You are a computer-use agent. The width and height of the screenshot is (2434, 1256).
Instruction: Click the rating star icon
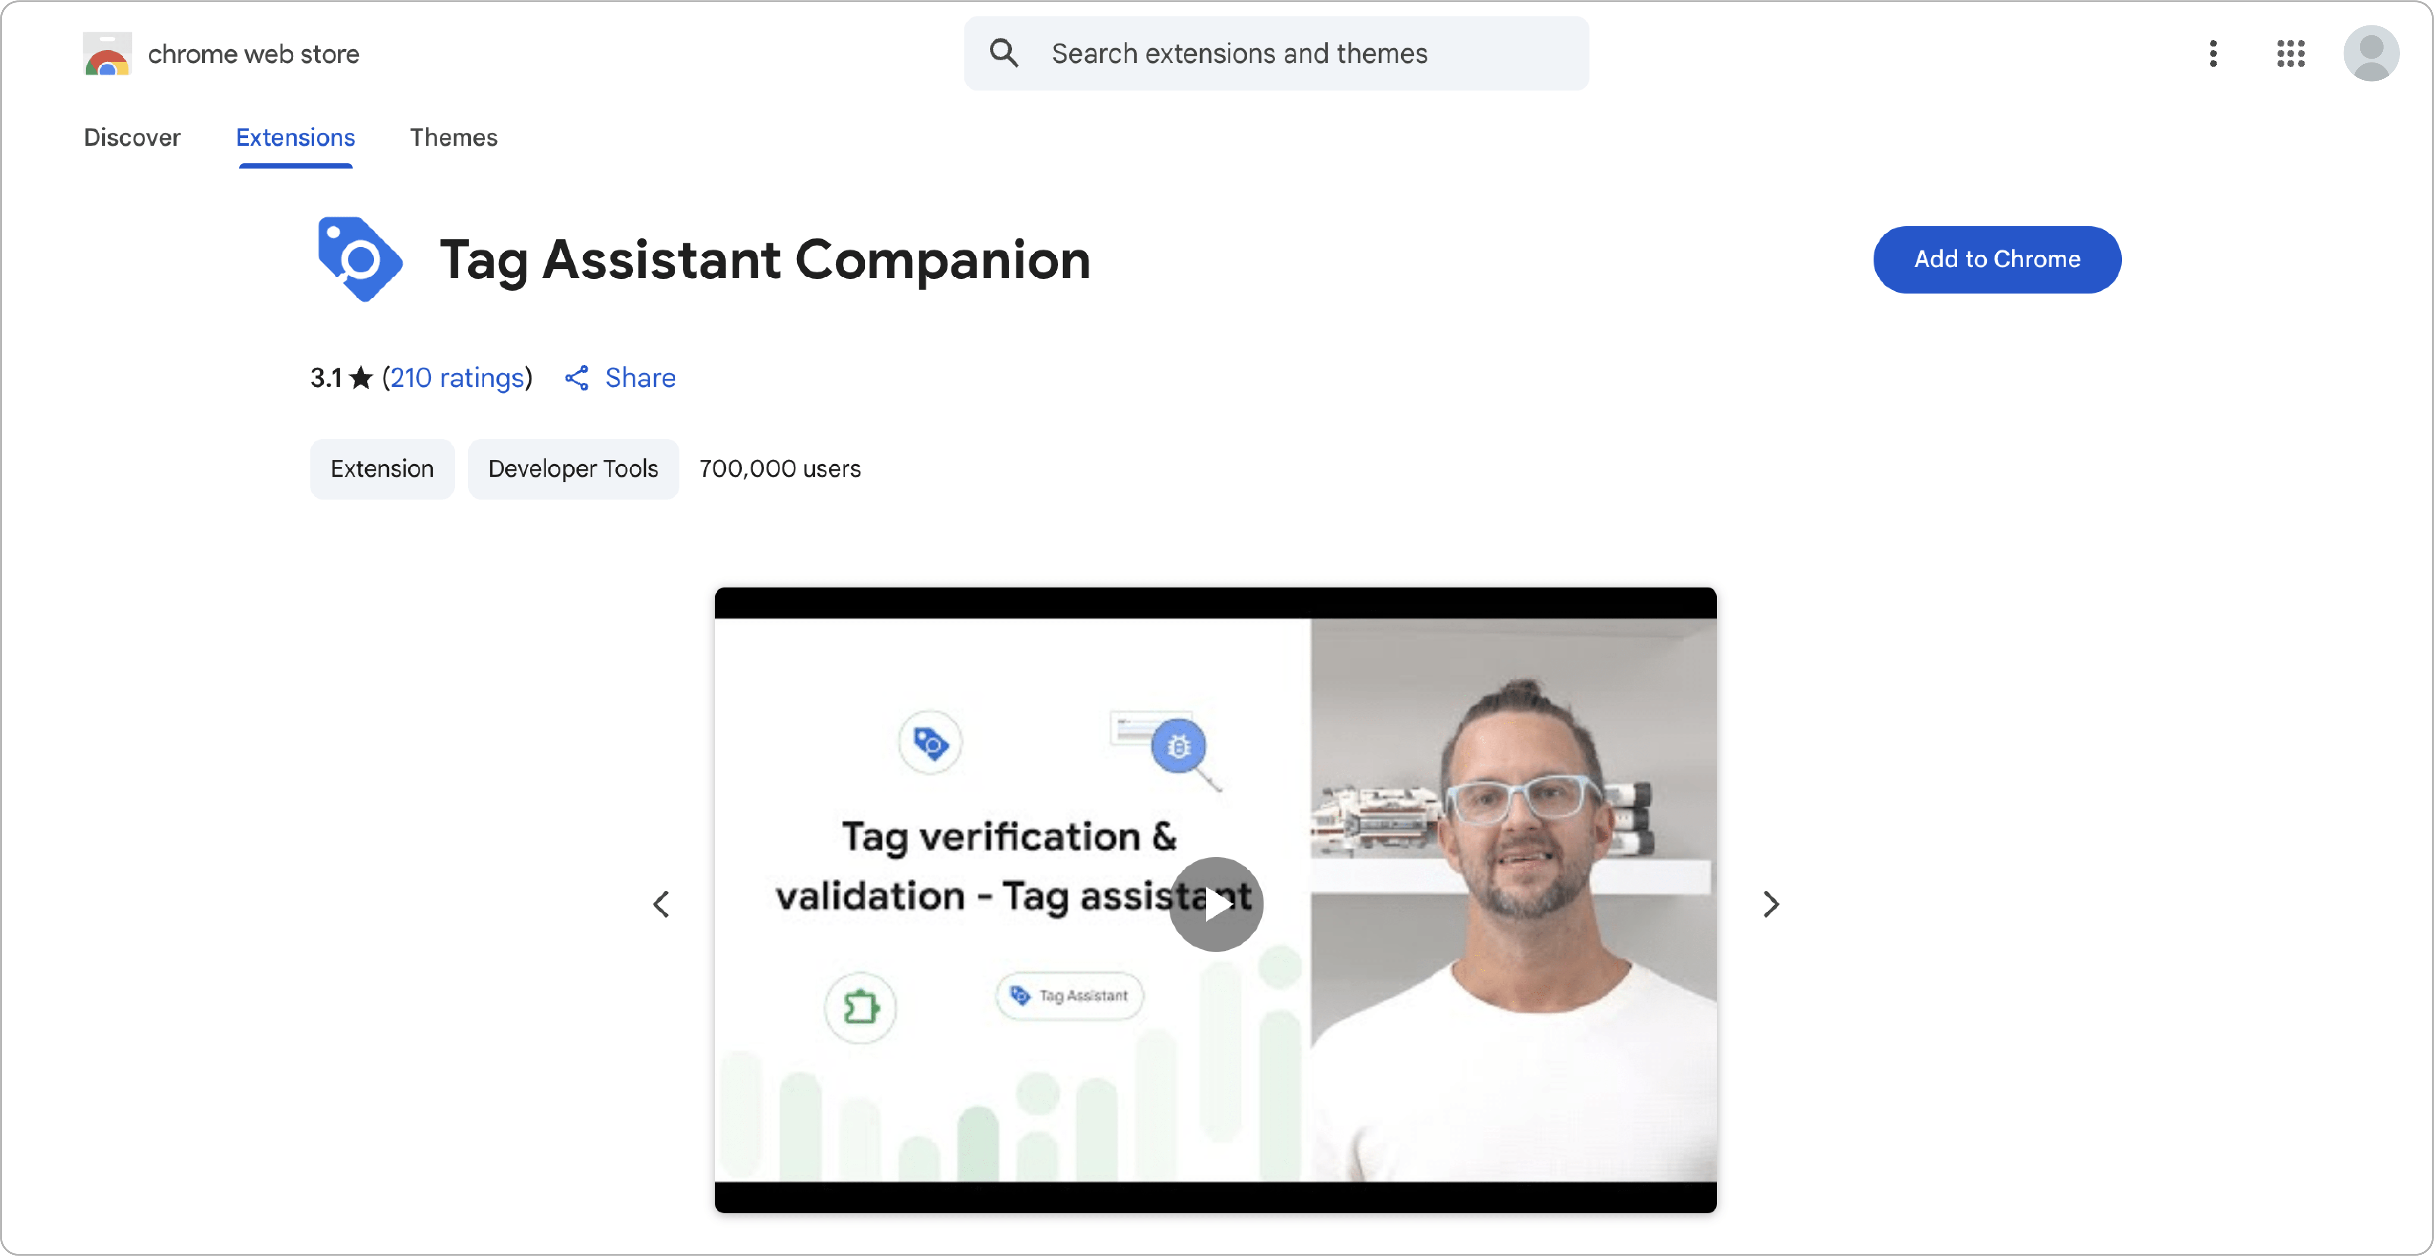[361, 378]
